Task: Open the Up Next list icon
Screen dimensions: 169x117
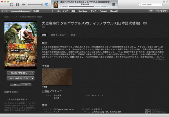Action: [x=114, y=4]
